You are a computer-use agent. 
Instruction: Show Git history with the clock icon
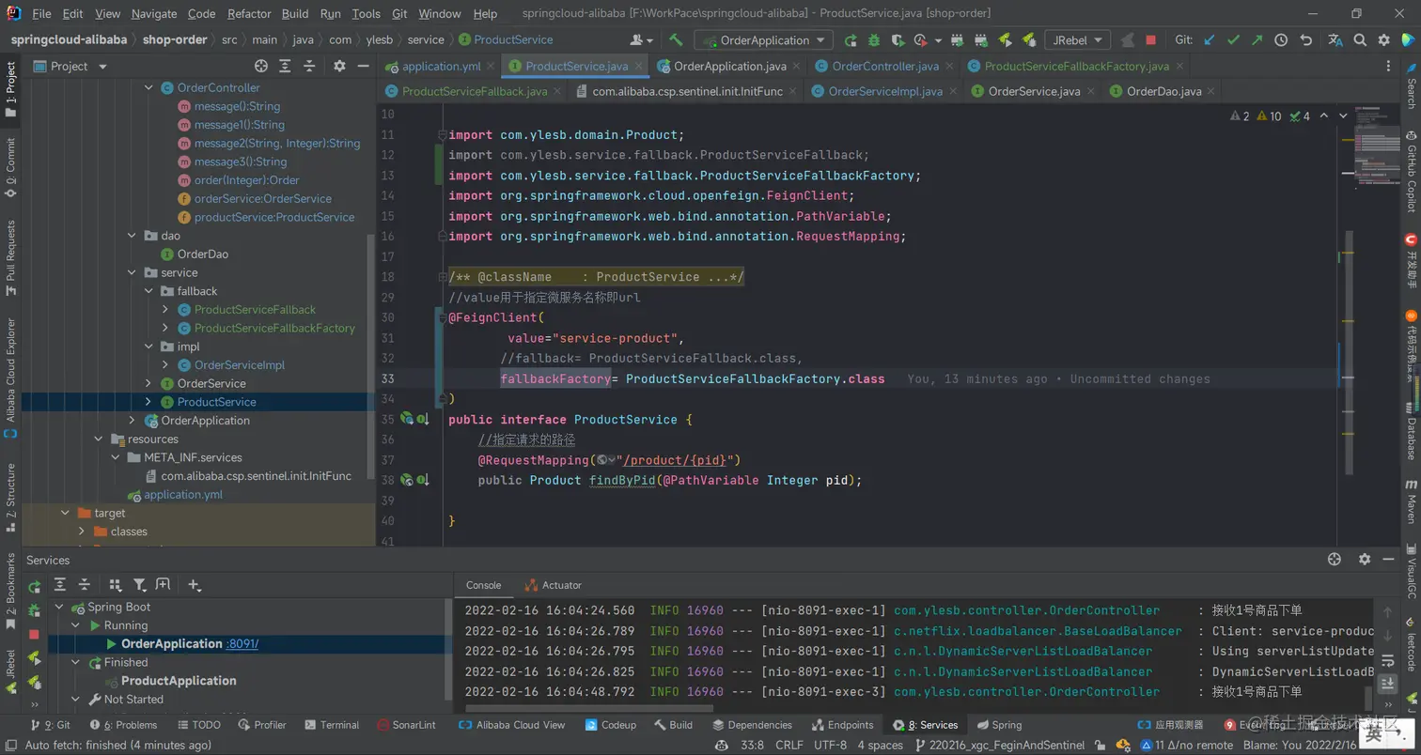pyautogui.click(x=1281, y=40)
